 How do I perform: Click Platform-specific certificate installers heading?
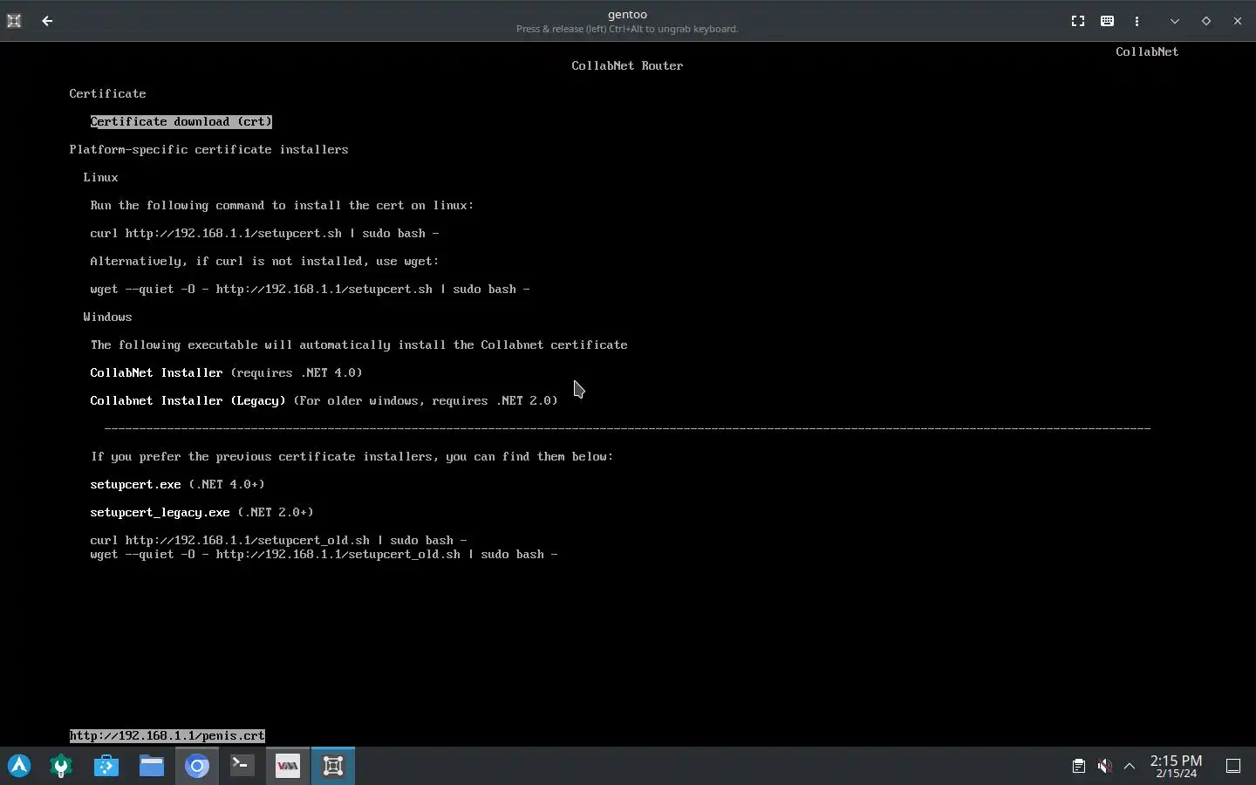[208, 149]
